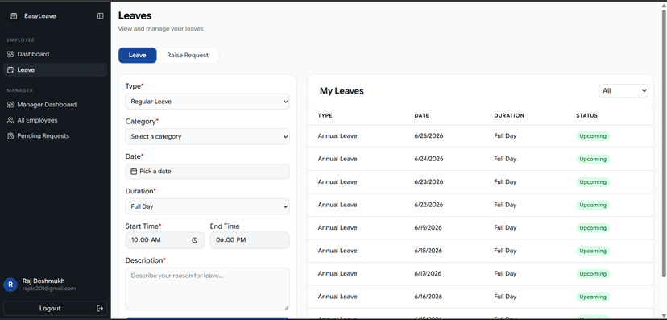Viewport: 667px width, 320px height.
Task: Open the Type dropdown showing Regular Leave
Action: pyautogui.click(x=208, y=102)
